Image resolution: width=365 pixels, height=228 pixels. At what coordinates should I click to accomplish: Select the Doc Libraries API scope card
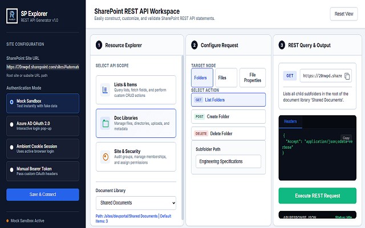(x=136, y=123)
